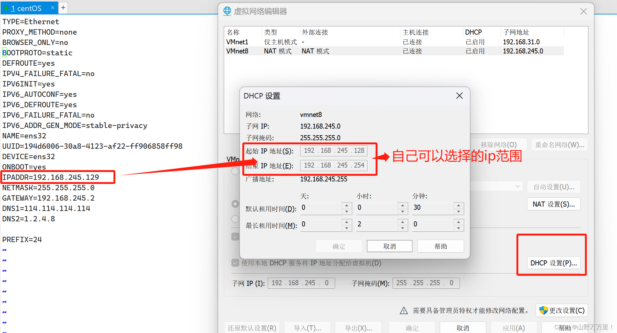
Task: Open DHCP 设置(P) dialog
Action: pyautogui.click(x=554, y=263)
